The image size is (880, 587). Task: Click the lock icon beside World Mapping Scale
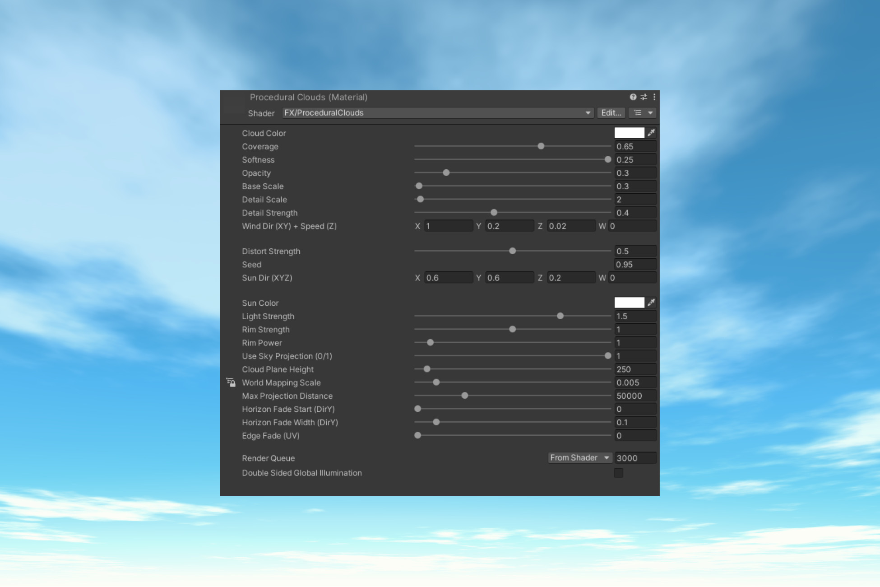click(231, 382)
